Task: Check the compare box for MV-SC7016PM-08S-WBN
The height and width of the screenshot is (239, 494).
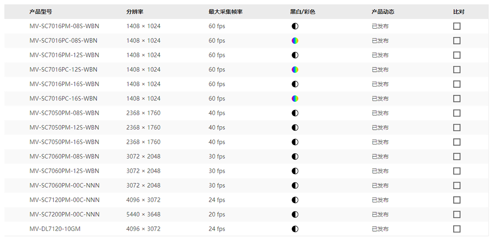Action: (x=457, y=26)
